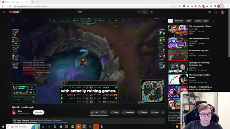
Task: Open Chrome tab search chevron
Action: click(x=211, y=2)
